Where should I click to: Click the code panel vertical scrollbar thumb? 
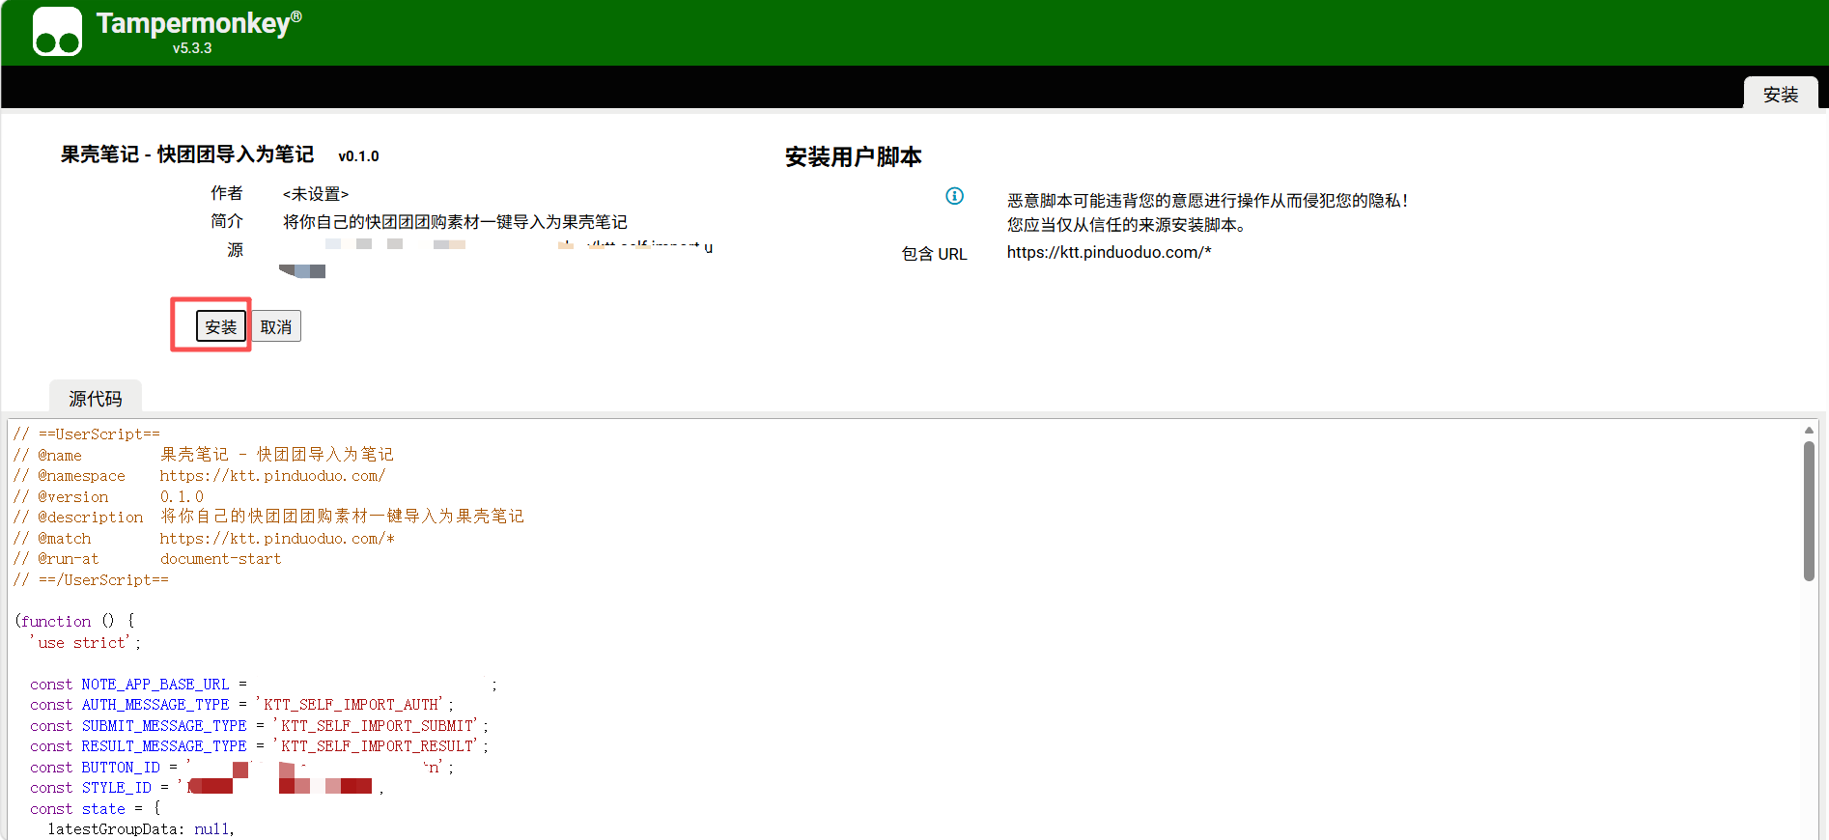point(1809,511)
